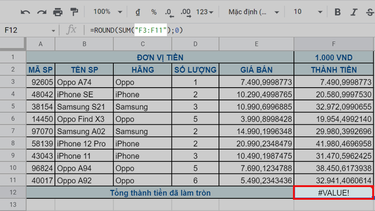The width and height of the screenshot is (375, 211).
Task: Select column B header
Action: (x=84, y=44)
